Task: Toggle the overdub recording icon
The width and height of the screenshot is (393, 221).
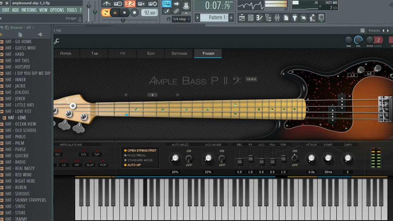Action: pyautogui.click(x=141, y=4)
